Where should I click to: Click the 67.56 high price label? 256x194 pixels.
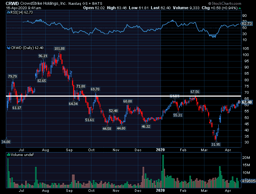tap(195, 92)
